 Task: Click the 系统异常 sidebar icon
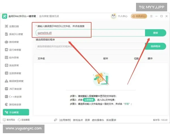click(x=7, y=65)
